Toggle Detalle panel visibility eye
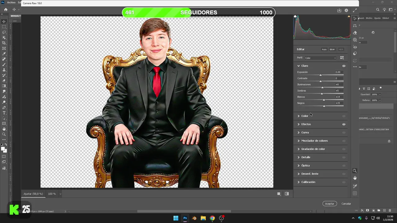Image resolution: width=397 pixels, height=223 pixels. click(344, 157)
